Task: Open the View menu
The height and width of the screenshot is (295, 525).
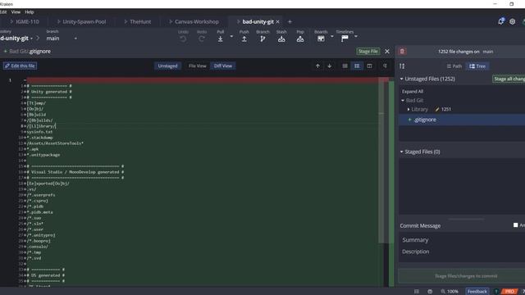Action: [16, 12]
